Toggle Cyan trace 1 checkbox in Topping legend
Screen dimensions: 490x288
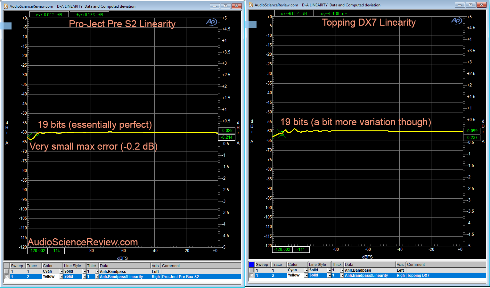(252, 270)
